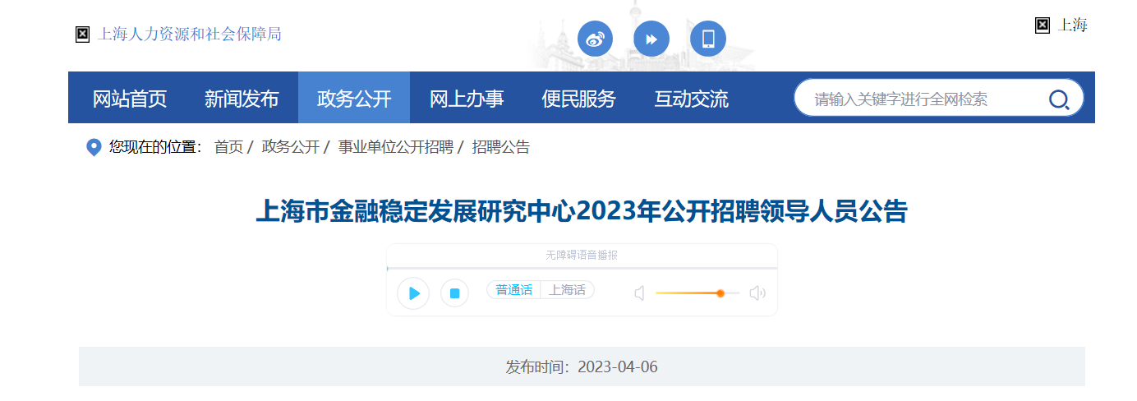The image size is (1137, 401).
Task: Click the search magnifier icon
Action: tap(1059, 99)
